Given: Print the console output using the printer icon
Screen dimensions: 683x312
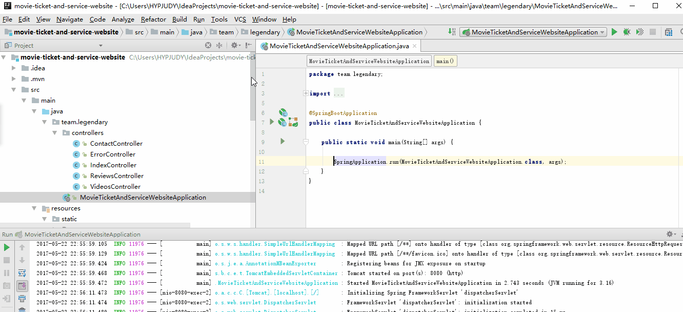Looking at the screenshot, I should (22, 299).
